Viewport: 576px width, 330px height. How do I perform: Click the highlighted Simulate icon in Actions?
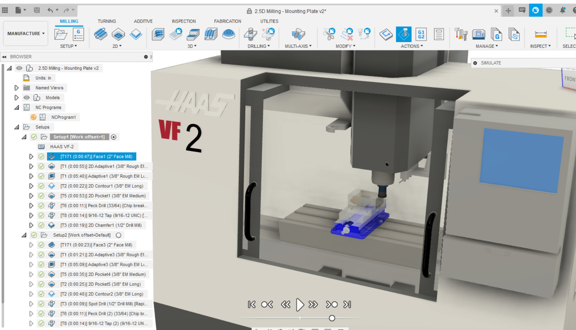coord(404,34)
